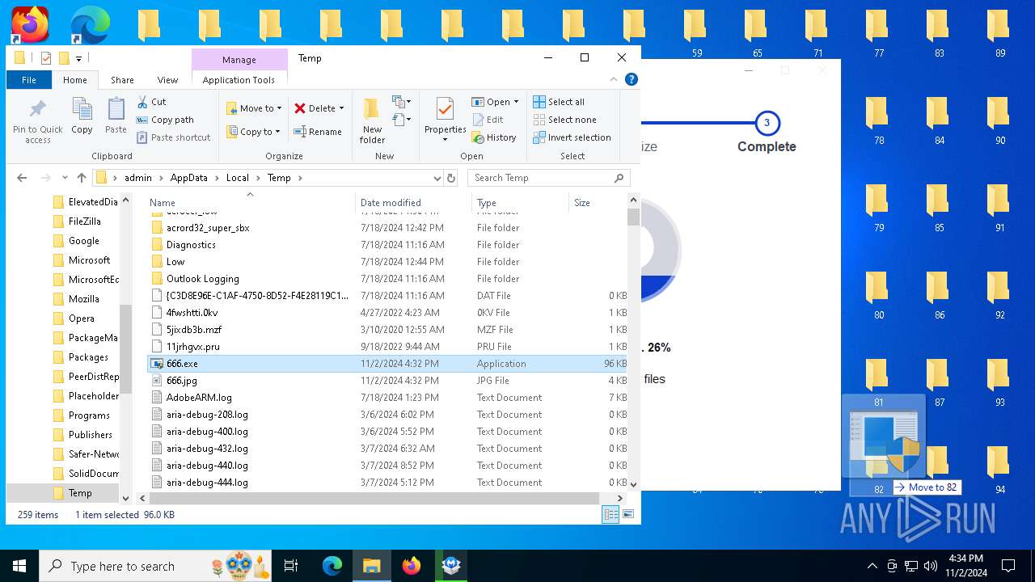
Task: Open the Application Tools tab
Action: click(x=239, y=80)
